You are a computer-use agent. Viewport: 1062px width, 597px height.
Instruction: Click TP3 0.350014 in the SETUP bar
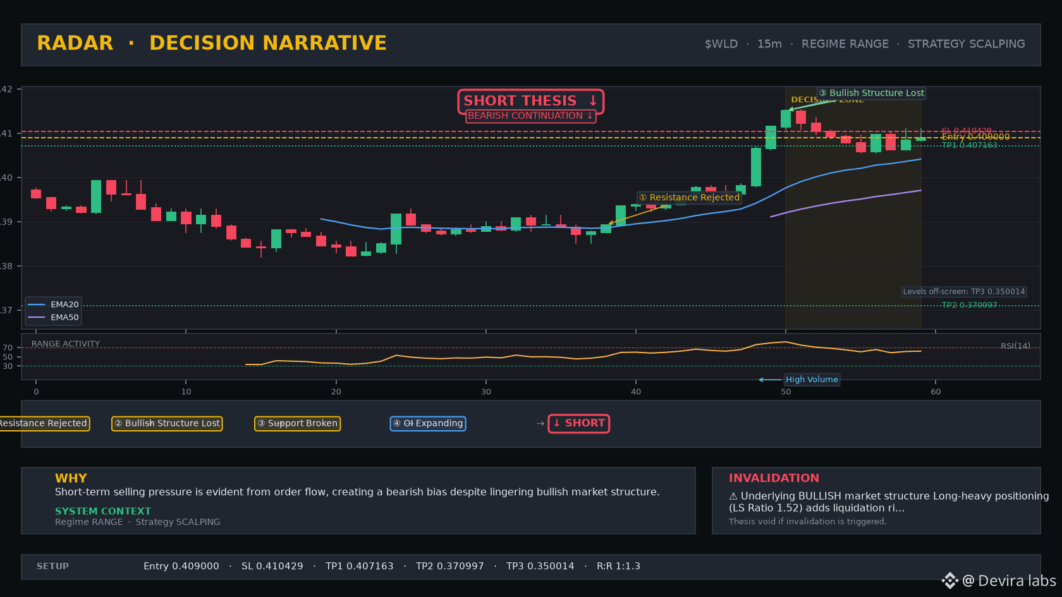pos(540,567)
